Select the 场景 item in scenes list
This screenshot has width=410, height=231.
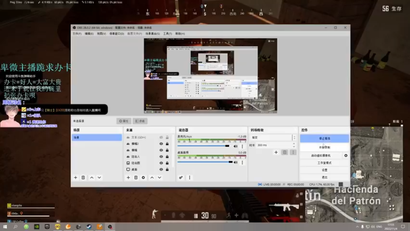click(97, 138)
